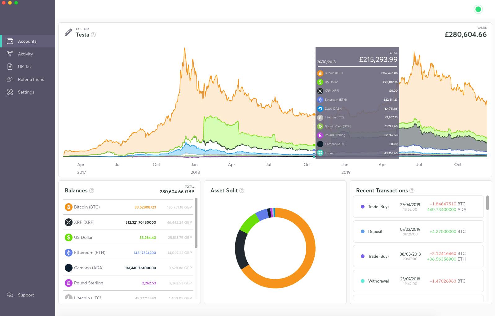
Task: Click the help icon next to Testa
Action: tap(93, 35)
